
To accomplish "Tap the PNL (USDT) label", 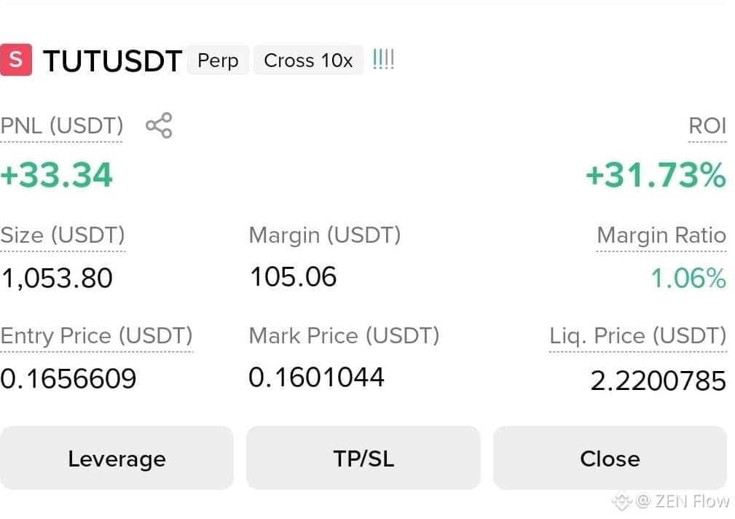I will 62,126.
